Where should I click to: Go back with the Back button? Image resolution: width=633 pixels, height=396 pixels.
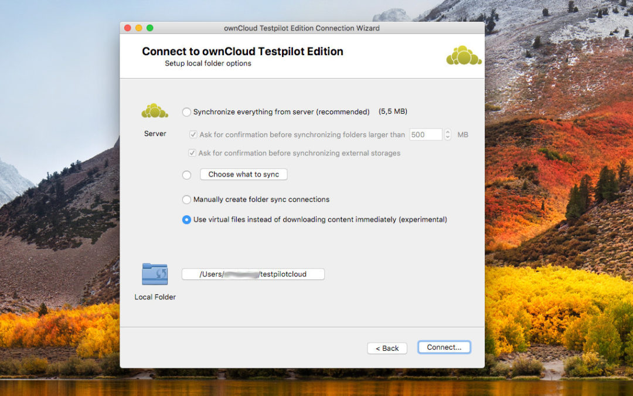tap(387, 348)
